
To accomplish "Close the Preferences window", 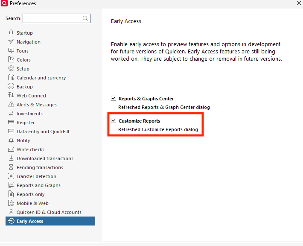I will click(299, 3).
